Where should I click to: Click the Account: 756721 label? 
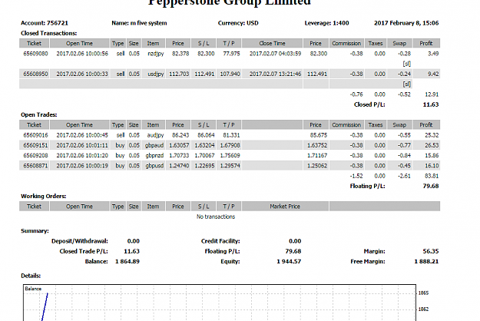[45, 23]
